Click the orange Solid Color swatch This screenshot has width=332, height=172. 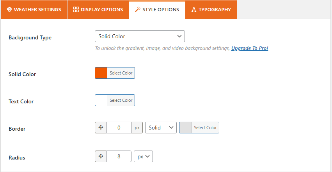coord(101,73)
